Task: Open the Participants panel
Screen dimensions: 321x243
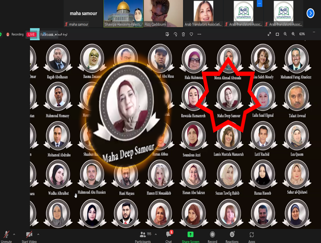Action: click(142, 235)
